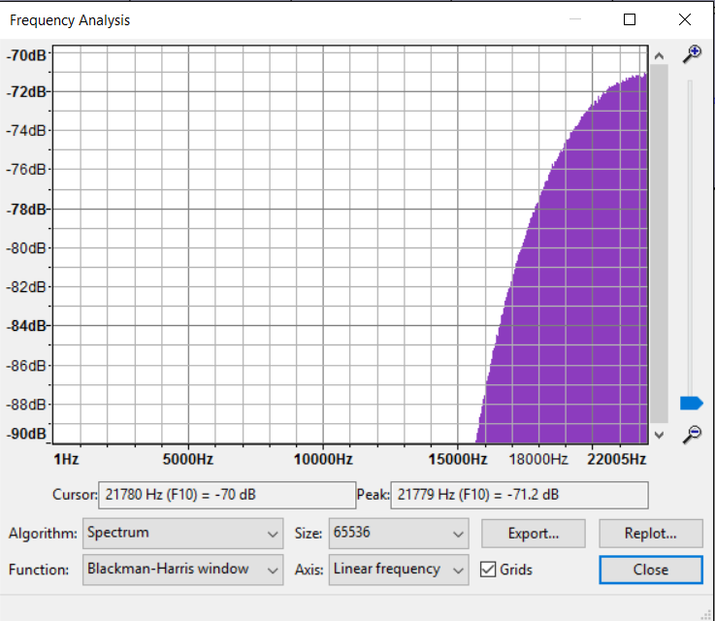The image size is (715, 621).
Task: Click the 15000Hz axis label
Action: [458, 459]
